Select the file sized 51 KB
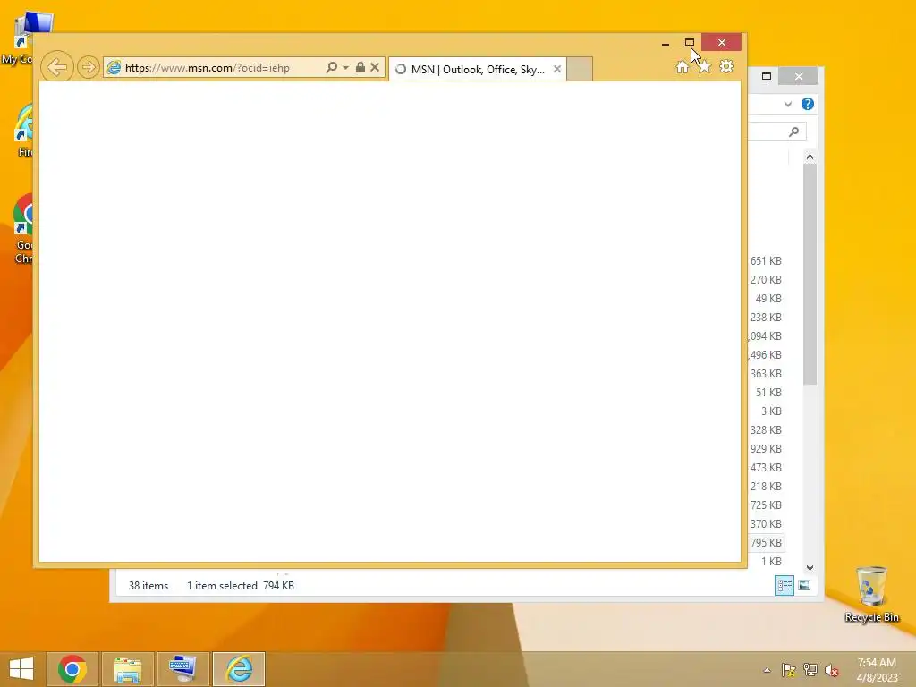This screenshot has width=916, height=687. [x=768, y=393]
